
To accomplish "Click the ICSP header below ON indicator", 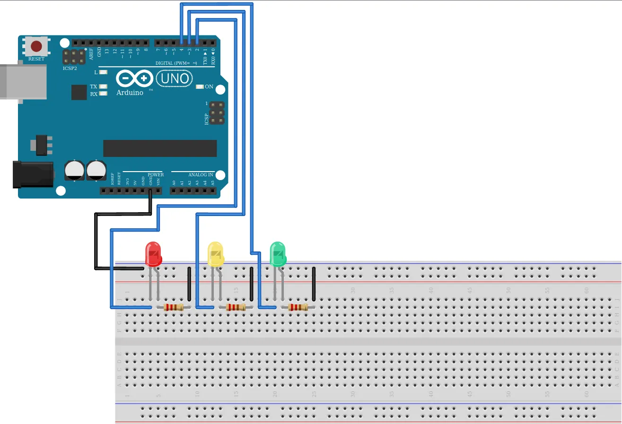I will (217, 113).
